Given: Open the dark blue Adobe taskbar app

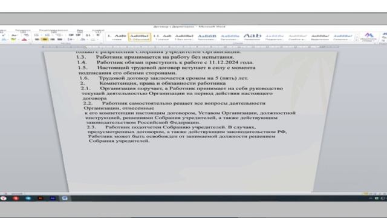Looking at the screenshot, I should click(x=53, y=198).
